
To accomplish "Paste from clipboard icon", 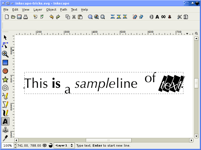I will (x=80, y=17).
